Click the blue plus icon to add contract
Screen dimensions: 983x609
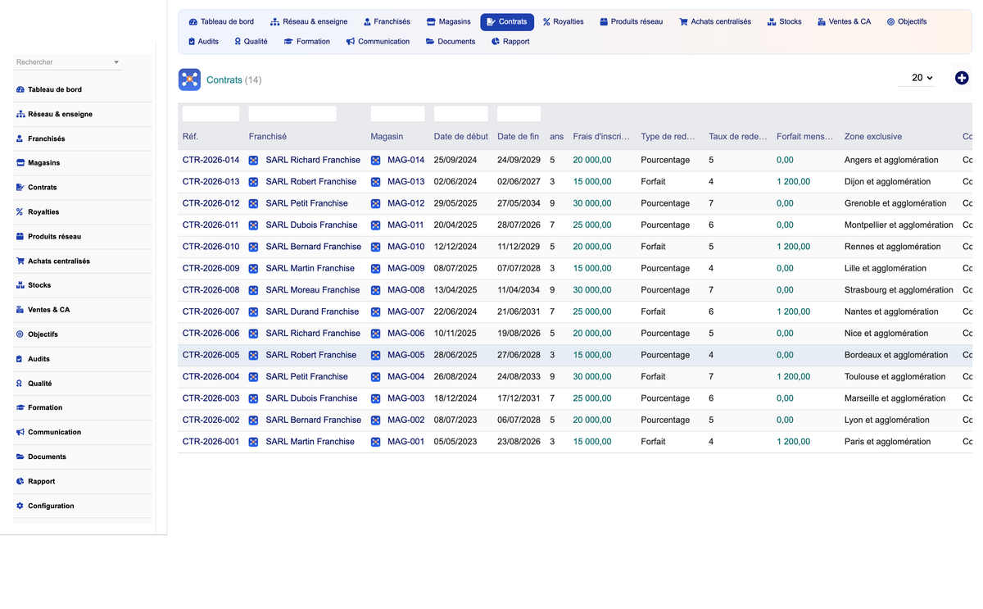click(x=962, y=78)
